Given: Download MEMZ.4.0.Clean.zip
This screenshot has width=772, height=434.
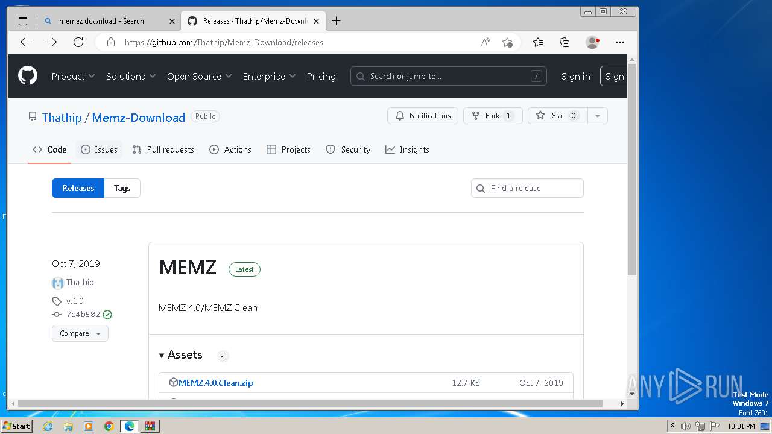Looking at the screenshot, I should [x=216, y=383].
